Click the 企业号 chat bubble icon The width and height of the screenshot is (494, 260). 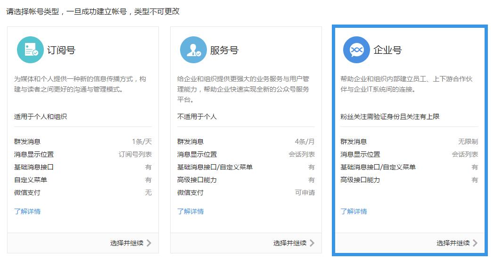[357, 50]
